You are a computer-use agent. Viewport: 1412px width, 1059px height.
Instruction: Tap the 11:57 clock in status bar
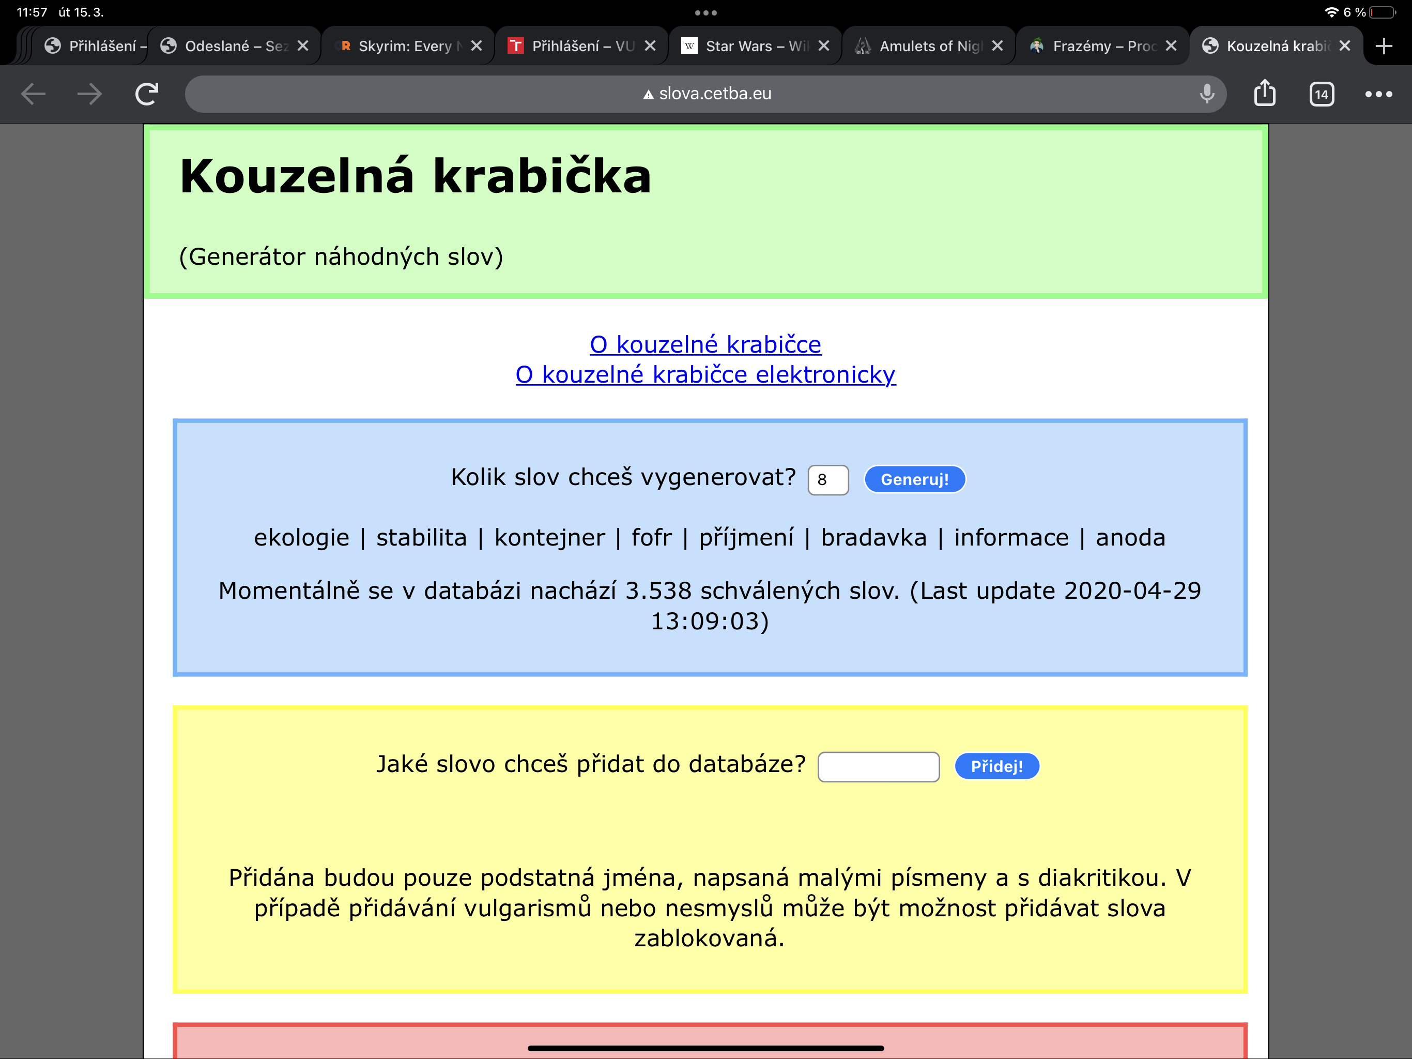click(x=32, y=12)
